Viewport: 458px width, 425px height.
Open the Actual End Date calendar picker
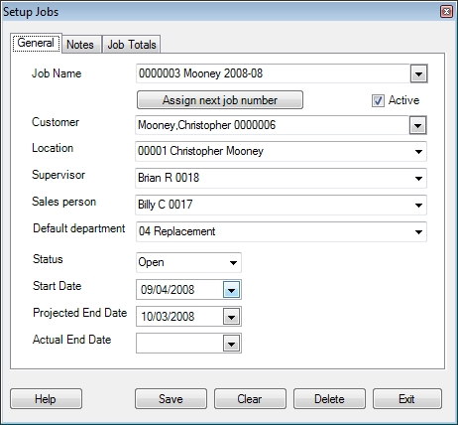(x=231, y=344)
